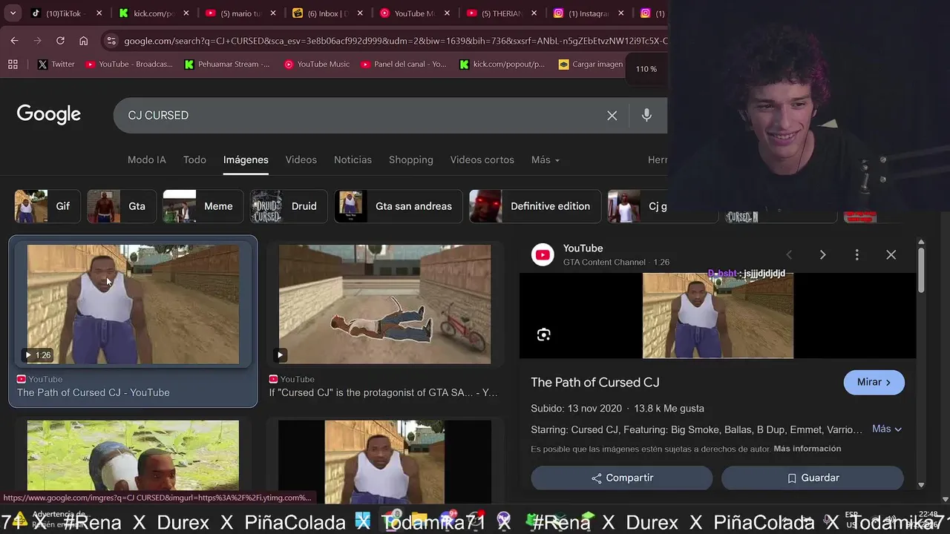
Task: Filter images by the Druid chip
Action: tap(289, 206)
